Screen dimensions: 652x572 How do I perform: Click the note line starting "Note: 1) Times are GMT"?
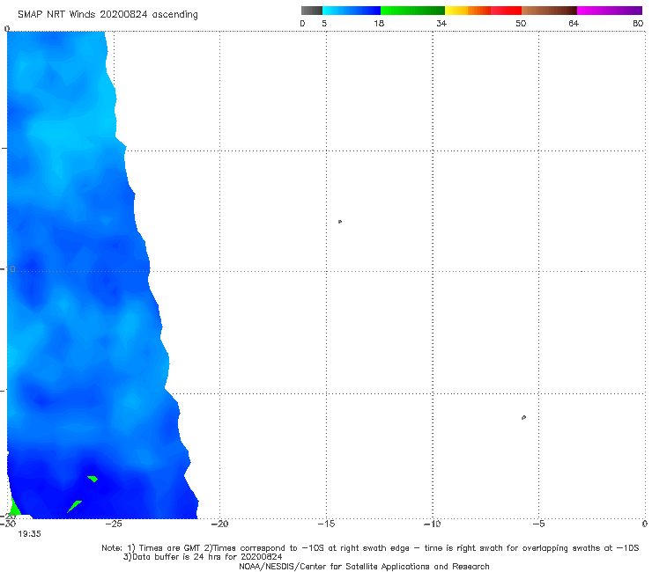(x=370, y=548)
